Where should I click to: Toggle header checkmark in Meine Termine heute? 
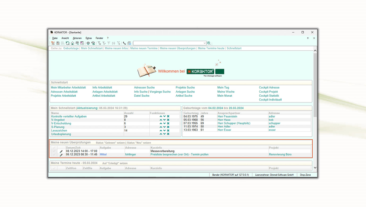pyautogui.click(x=54, y=168)
